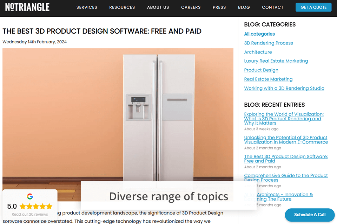Viewport: 337px width, 224px height.
Task: Click the Blog: Recent Entries heading
Action: (x=274, y=105)
